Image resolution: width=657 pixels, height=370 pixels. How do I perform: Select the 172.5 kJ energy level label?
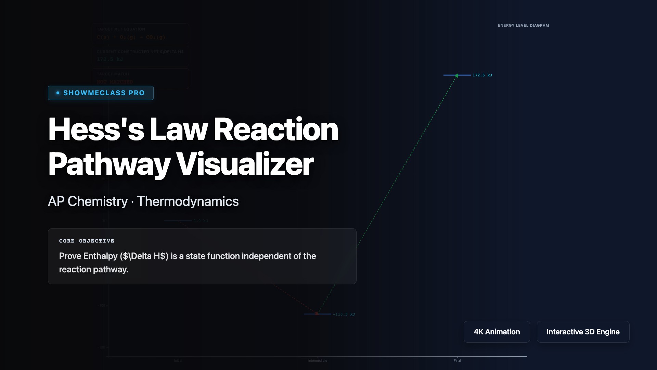point(482,75)
